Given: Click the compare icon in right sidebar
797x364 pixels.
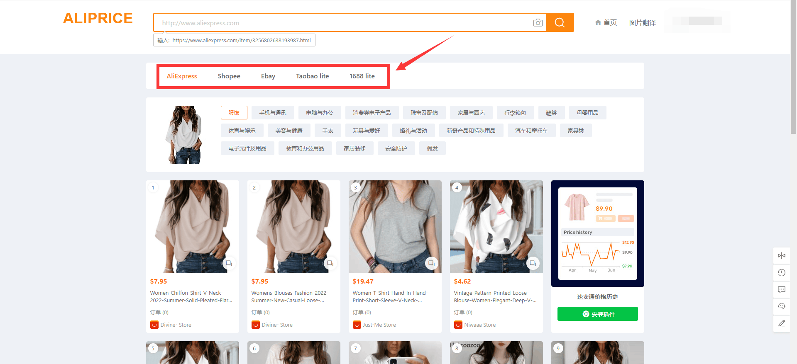Looking at the screenshot, I should [x=782, y=255].
